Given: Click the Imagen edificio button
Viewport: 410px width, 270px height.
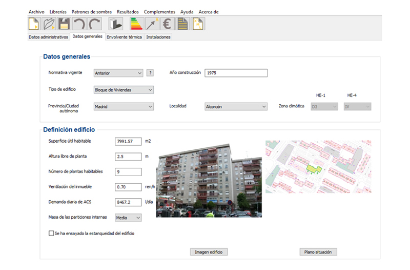Looking at the screenshot, I should click(x=209, y=252).
